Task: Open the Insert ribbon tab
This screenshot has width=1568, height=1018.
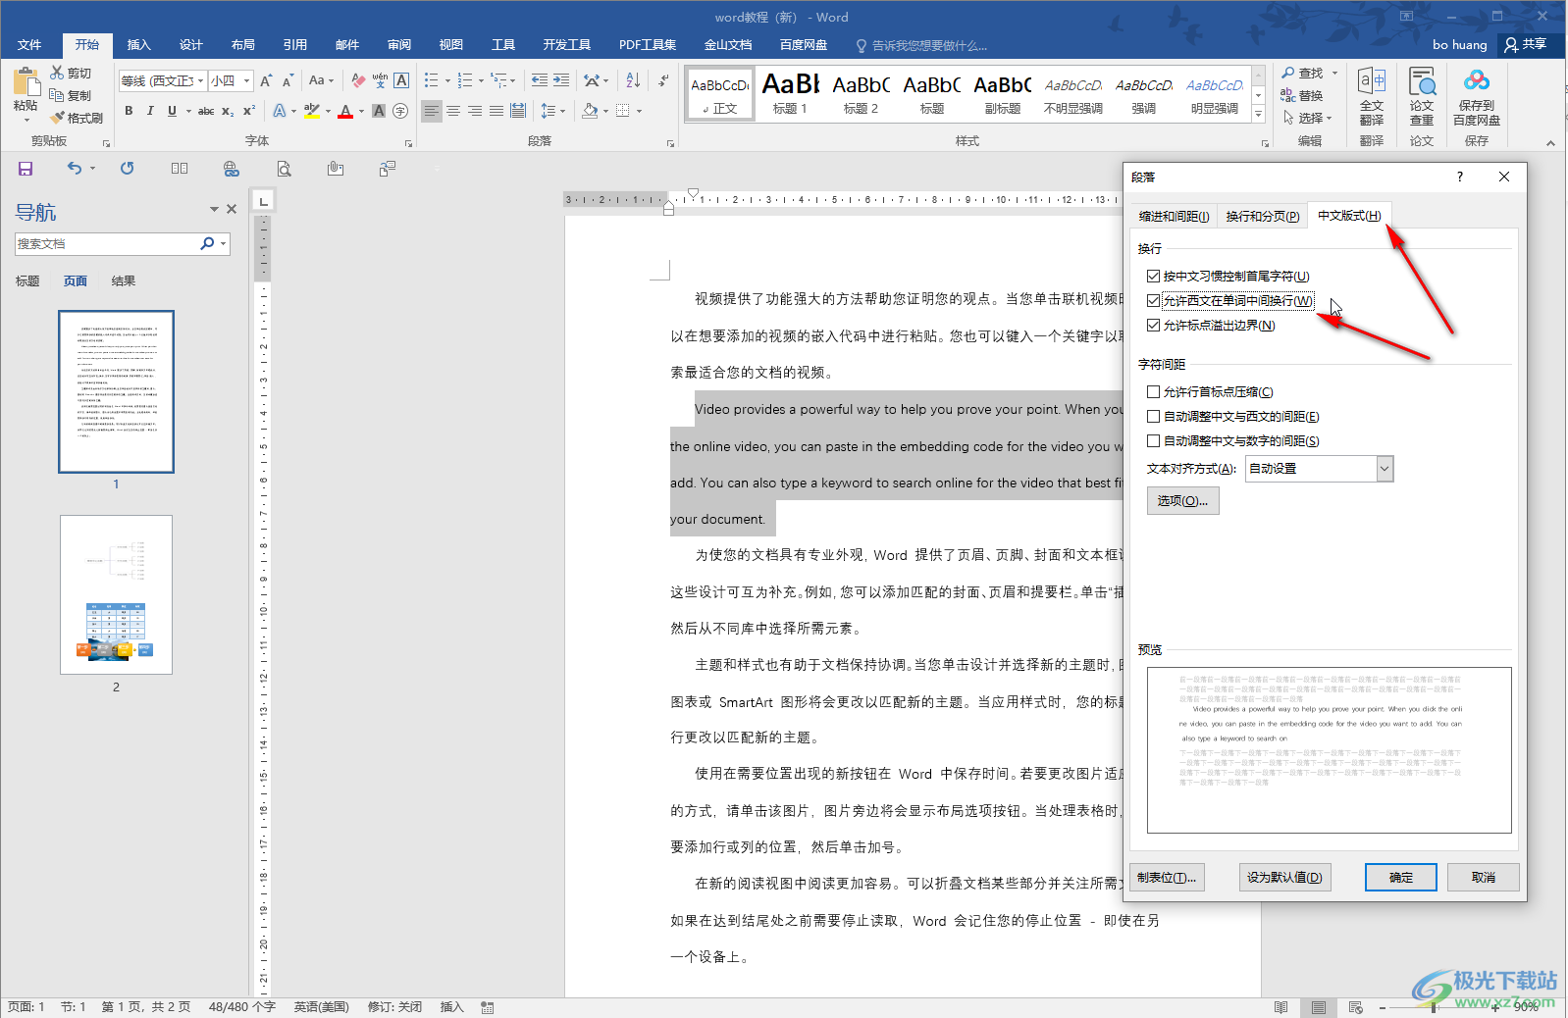Action: pos(139,45)
